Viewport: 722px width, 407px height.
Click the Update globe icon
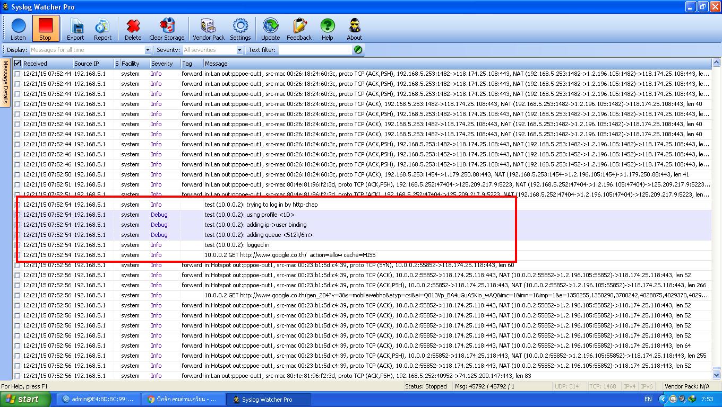(270, 29)
